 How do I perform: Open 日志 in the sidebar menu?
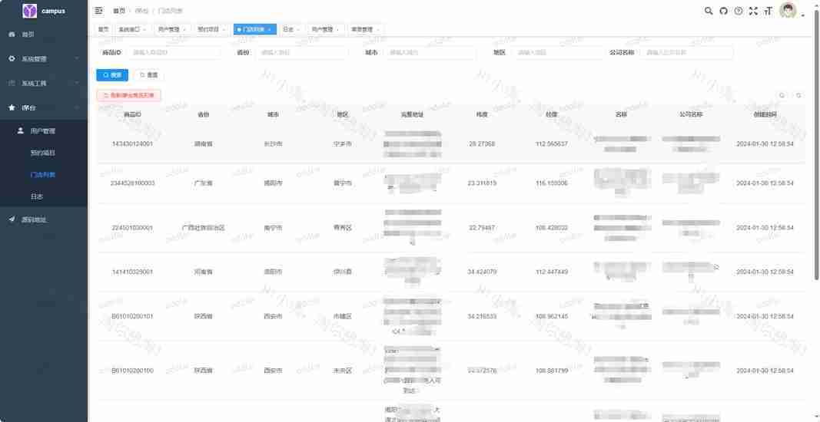38,197
